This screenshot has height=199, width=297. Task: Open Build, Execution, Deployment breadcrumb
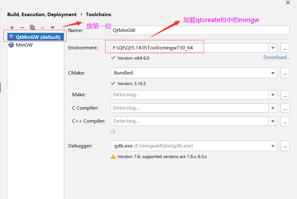point(42,14)
